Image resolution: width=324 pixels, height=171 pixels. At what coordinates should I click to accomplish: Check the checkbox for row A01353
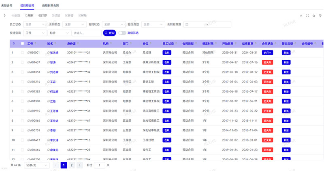22,72
